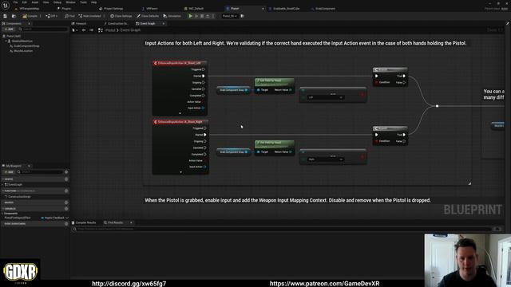Click the upper Get Held by Hand node header

pyautogui.click(x=275, y=81)
